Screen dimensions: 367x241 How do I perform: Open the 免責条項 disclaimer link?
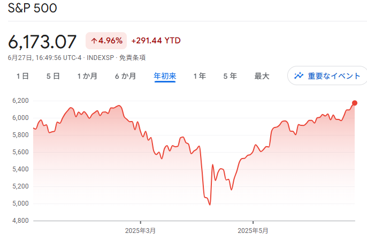[132, 57]
